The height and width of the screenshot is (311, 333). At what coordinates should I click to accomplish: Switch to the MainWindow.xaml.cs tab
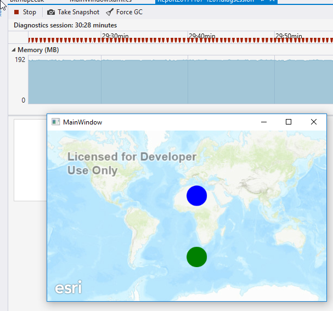pyautogui.click(x=100, y=1)
